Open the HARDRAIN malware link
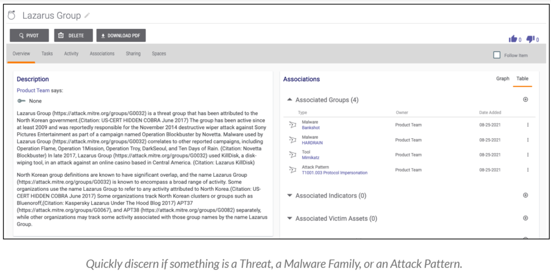The width and height of the screenshot is (552, 277). [312, 143]
